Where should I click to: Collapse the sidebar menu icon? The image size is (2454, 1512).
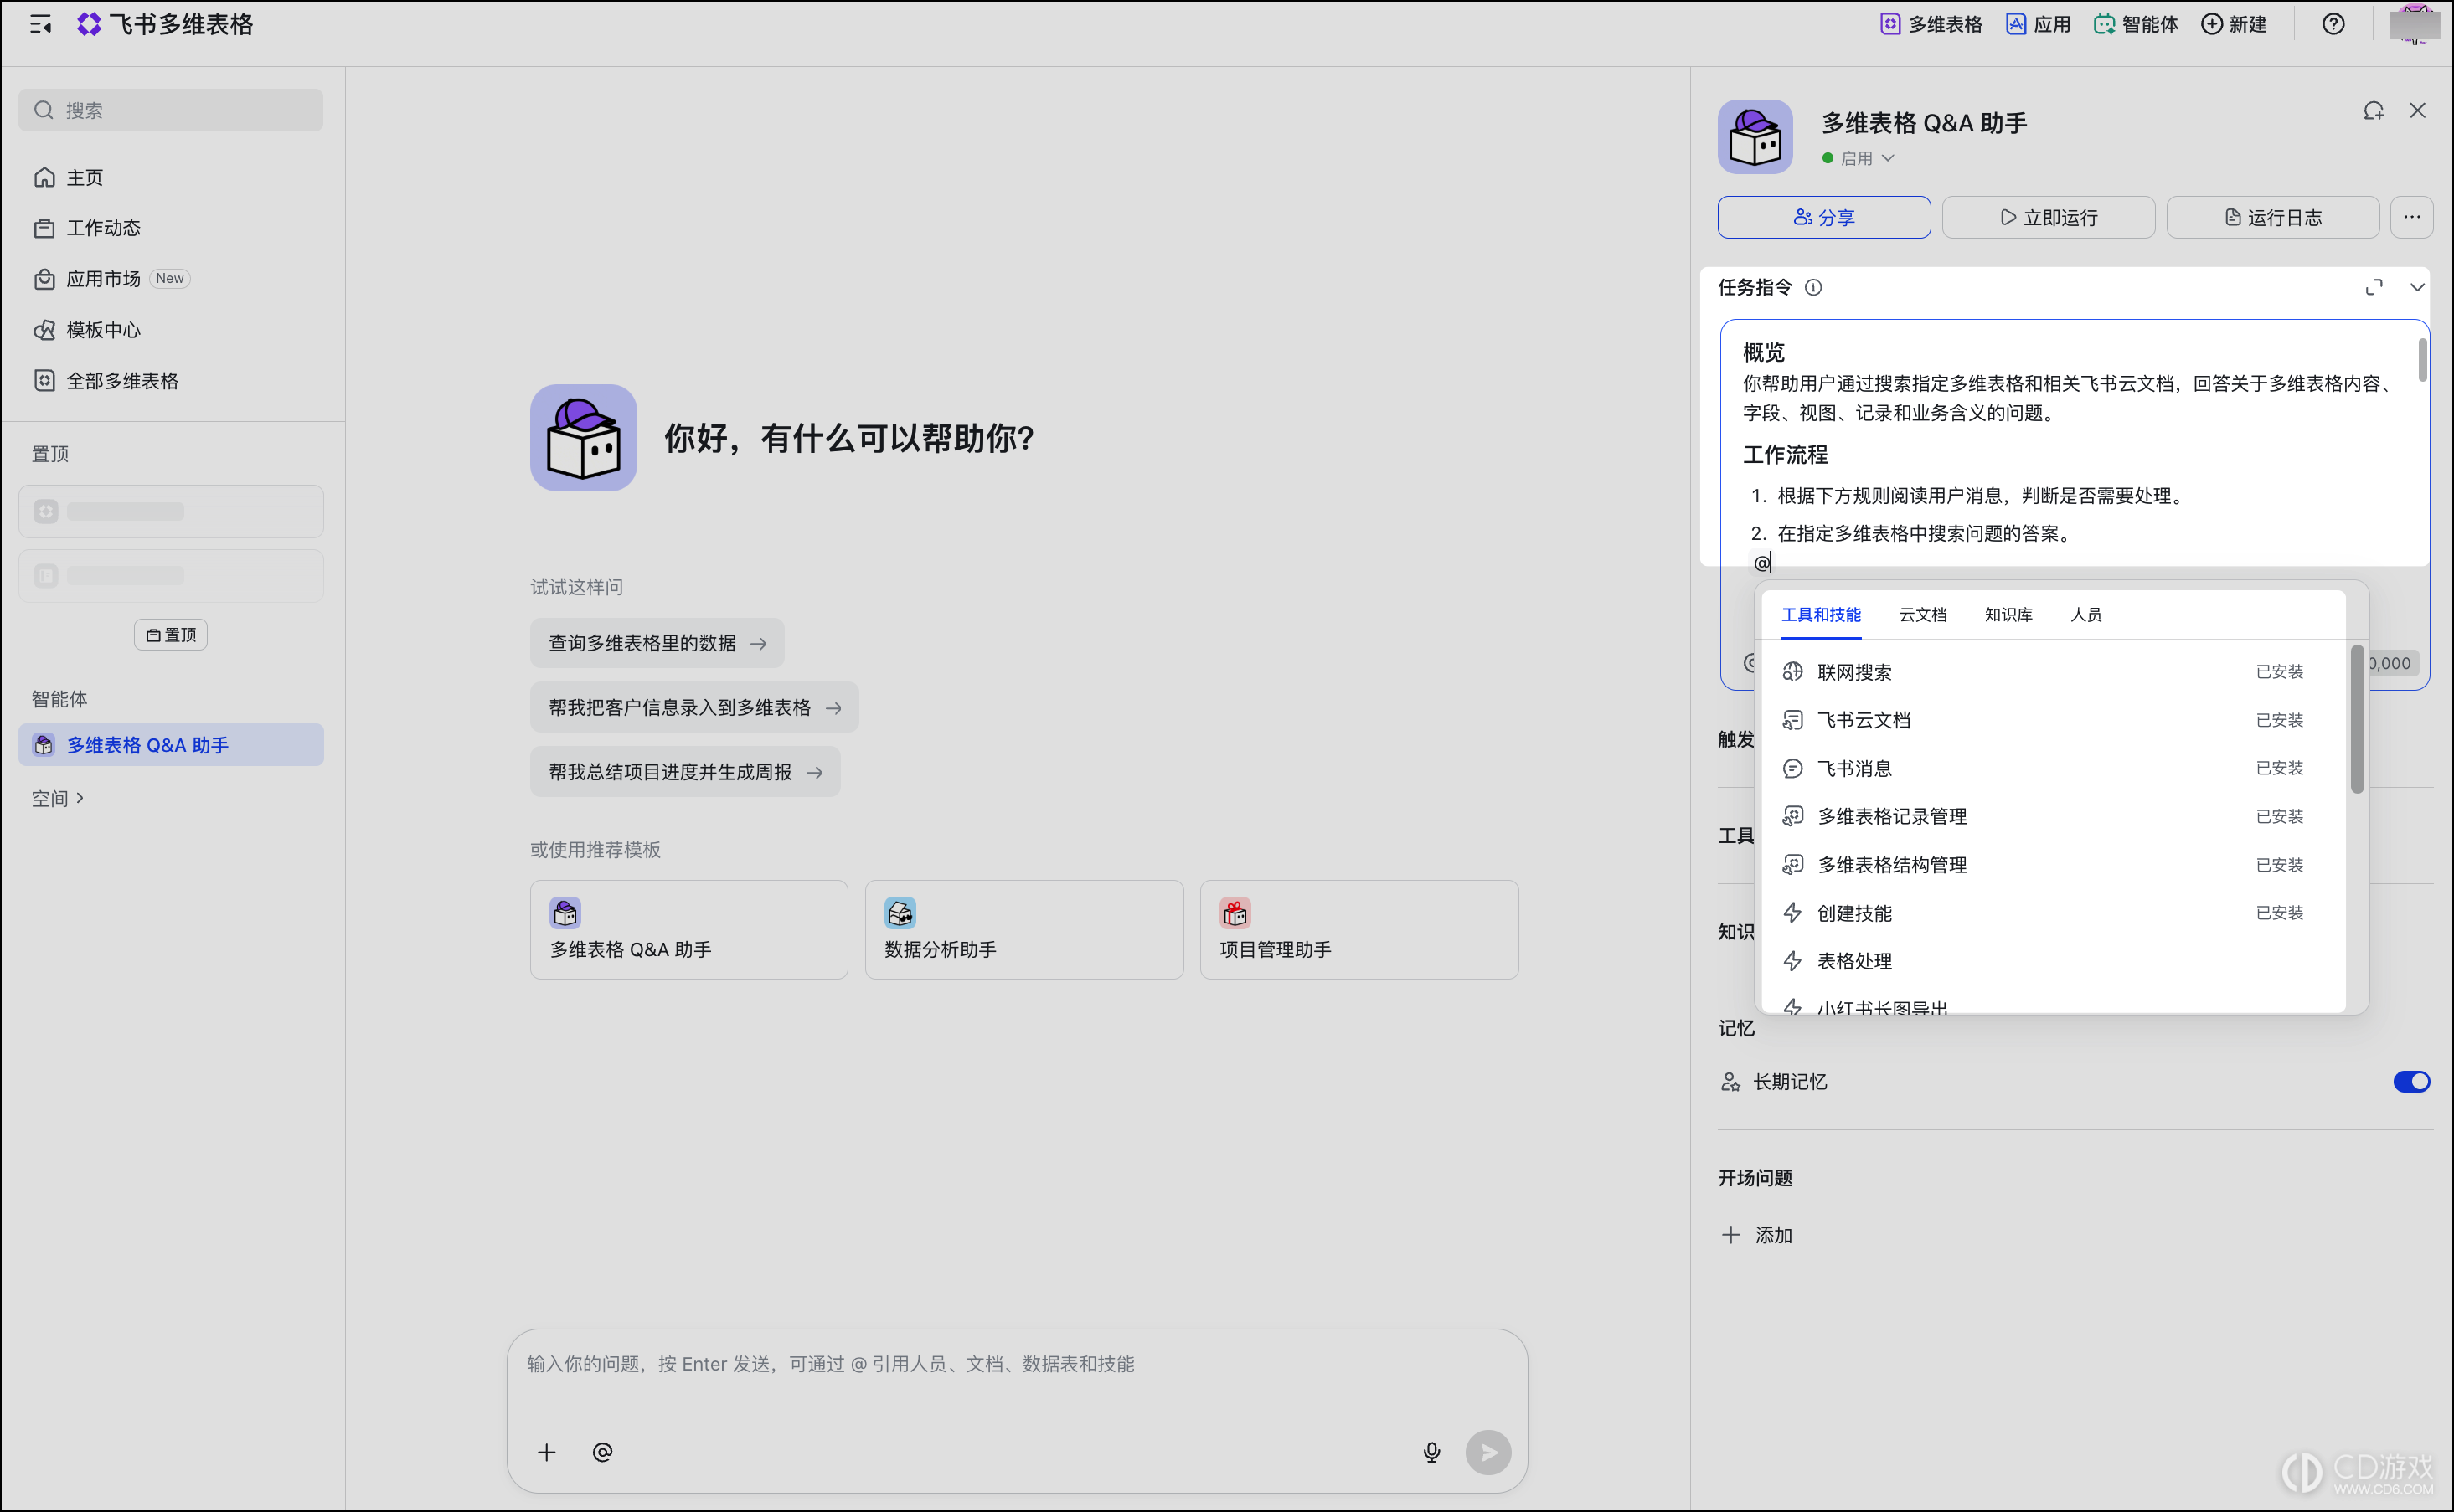point(40,24)
